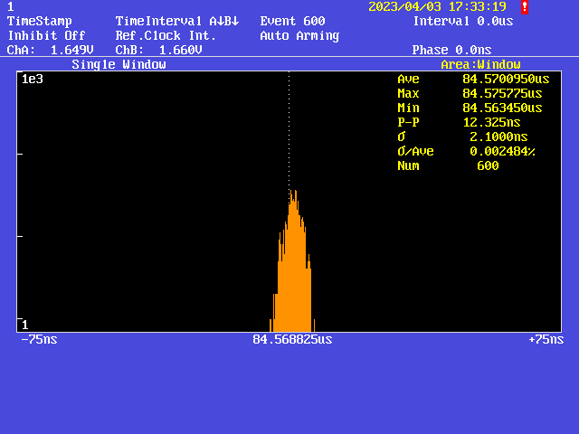Viewport: 579px width, 434px height.
Task: Select the TimeStamp menu item
Action: [x=40, y=21]
